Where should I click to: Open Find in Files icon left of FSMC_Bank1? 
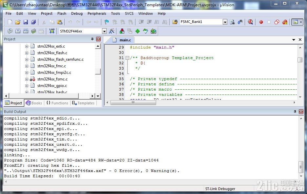click(x=175, y=22)
